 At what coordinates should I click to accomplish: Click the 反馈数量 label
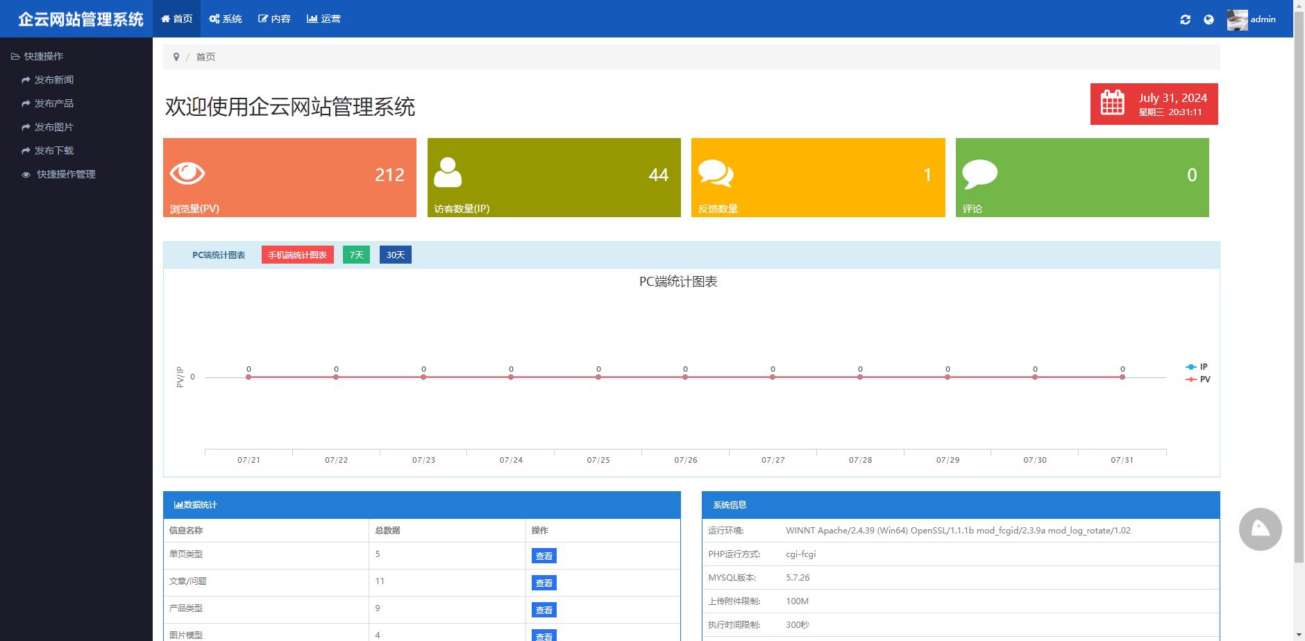point(718,209)
